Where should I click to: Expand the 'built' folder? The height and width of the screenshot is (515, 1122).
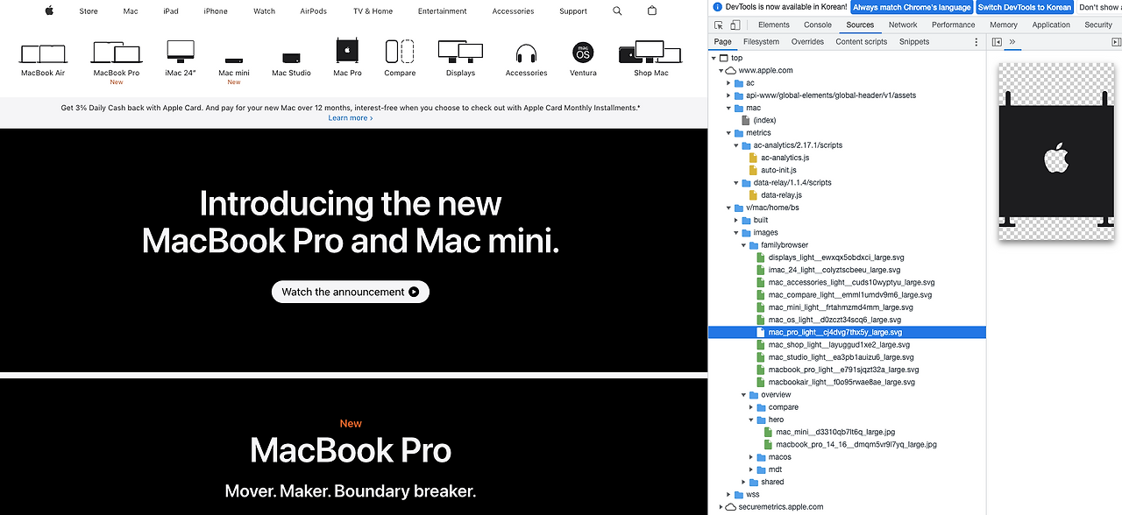click(x=735, y=220)
